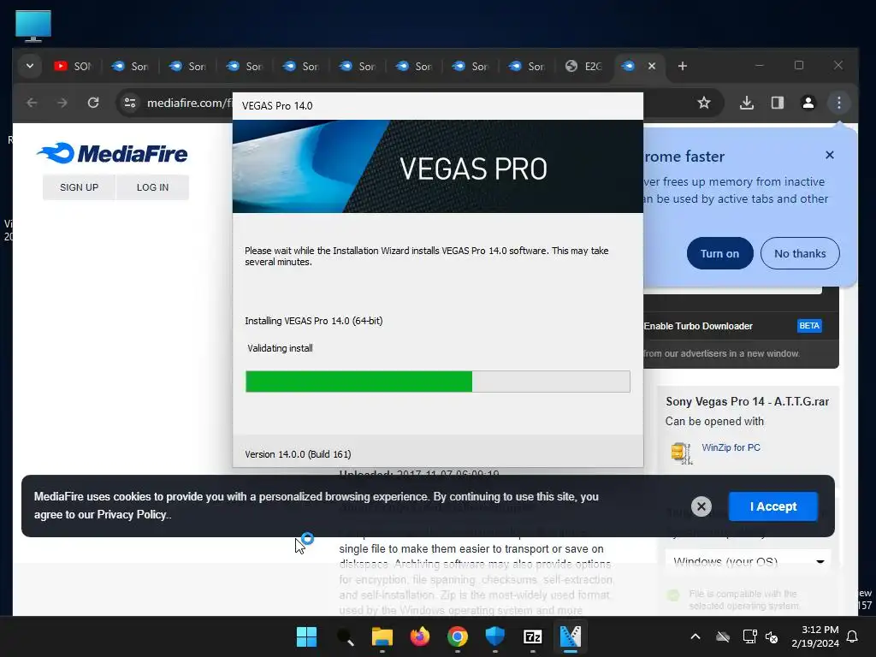This screenshot has width=876, height=657.
Task: Click the LOG IN button
Action: (152, 187)
